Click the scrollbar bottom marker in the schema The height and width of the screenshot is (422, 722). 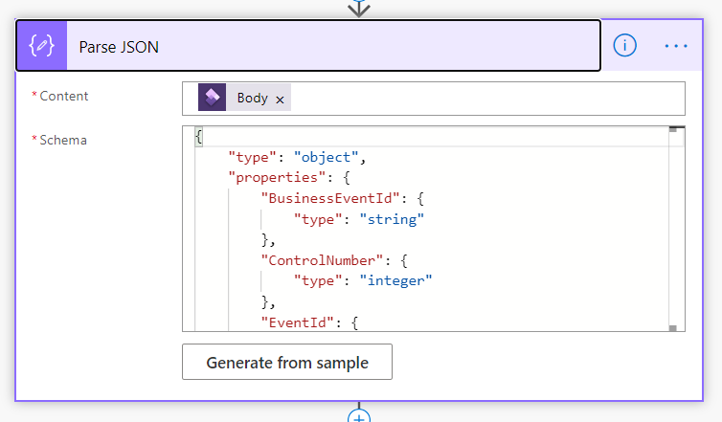coord(673,328)
